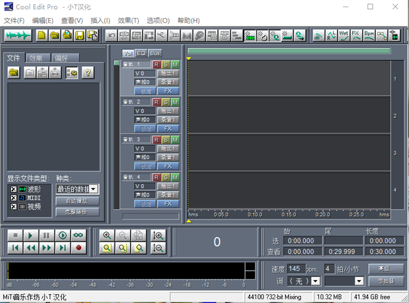
Task: Switch to the 偏好 tab
Action: (61, 58)
